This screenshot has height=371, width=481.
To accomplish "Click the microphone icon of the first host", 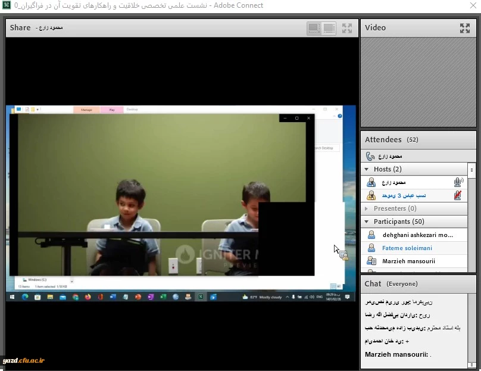I will click(x=458, y=182).
